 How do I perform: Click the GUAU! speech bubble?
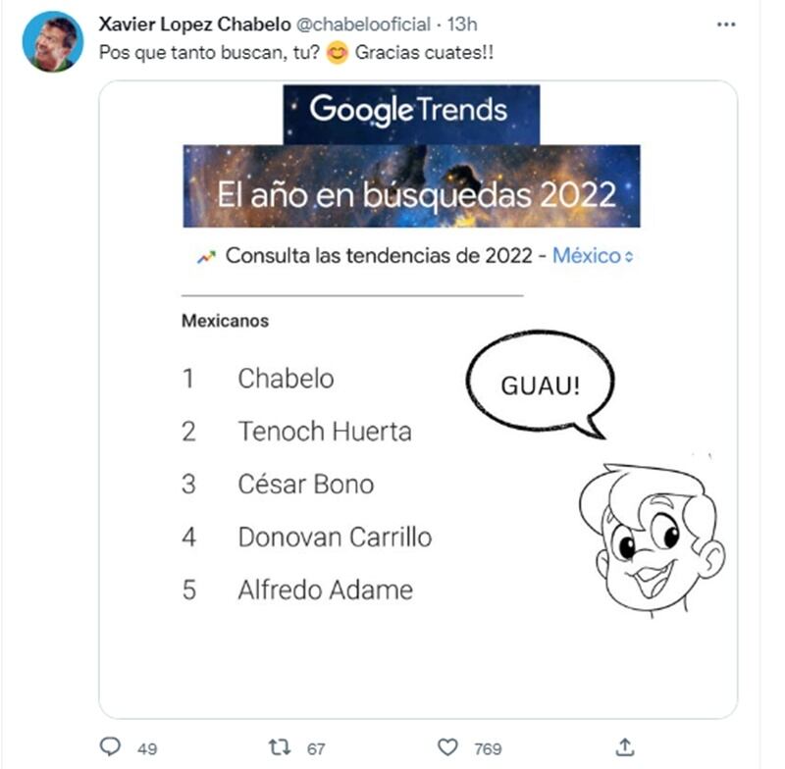(x=541, y=384)
